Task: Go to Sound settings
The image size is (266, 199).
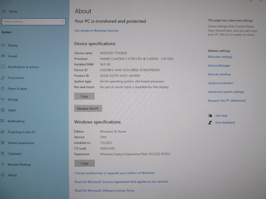Action: tap(12, 56)
